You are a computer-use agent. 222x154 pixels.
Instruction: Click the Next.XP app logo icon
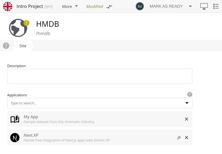(x=15, y=138)
